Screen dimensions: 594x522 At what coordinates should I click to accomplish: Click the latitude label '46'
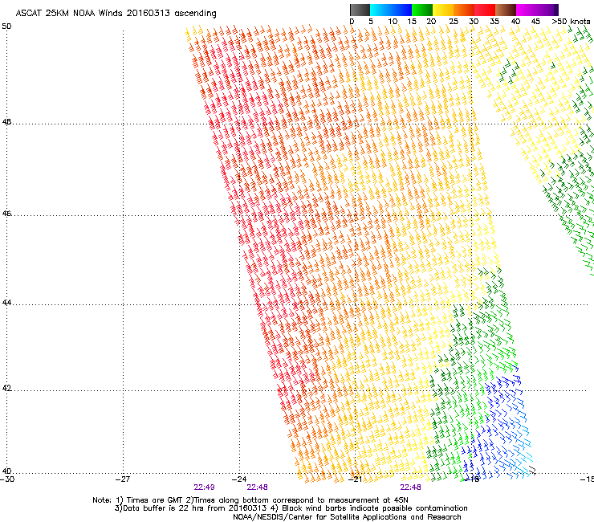[x=6, y=214]
